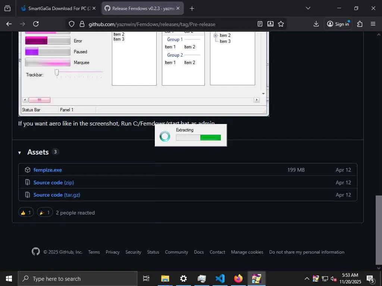The height and width of the screenshot is (286, 382).
Task: Click the install app icon in address bar
Action: pyautogui.click(x=270, y=24)
